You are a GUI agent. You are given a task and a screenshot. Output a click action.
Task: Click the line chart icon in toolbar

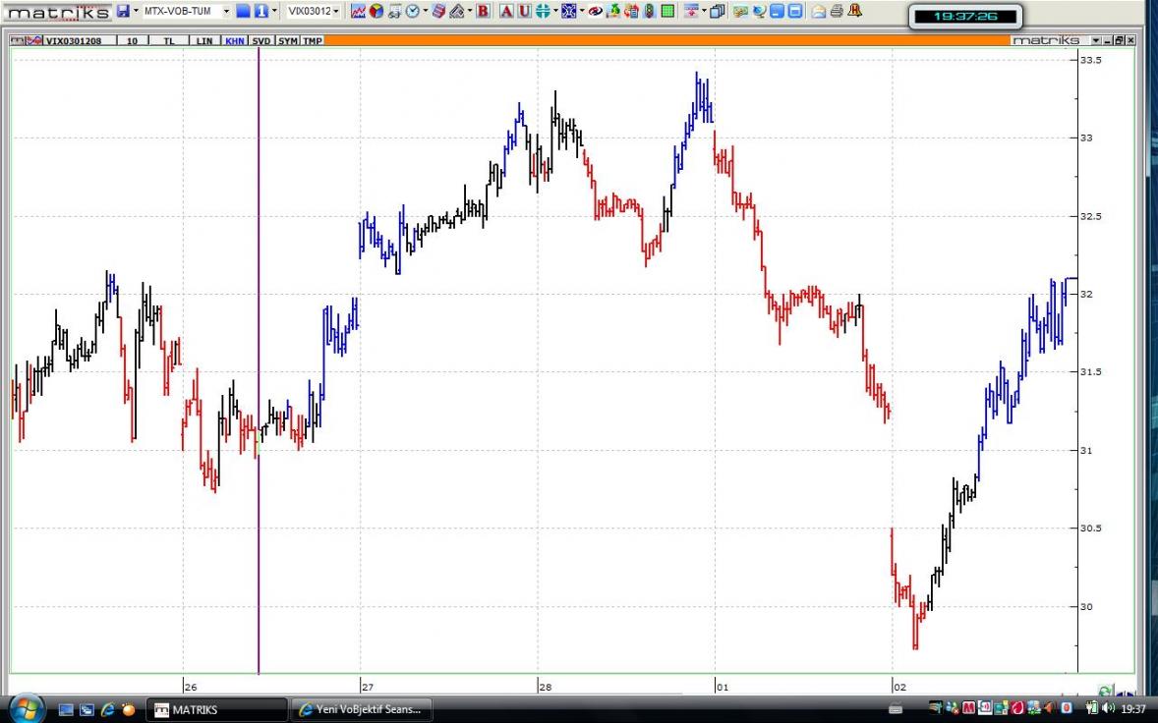358,11
